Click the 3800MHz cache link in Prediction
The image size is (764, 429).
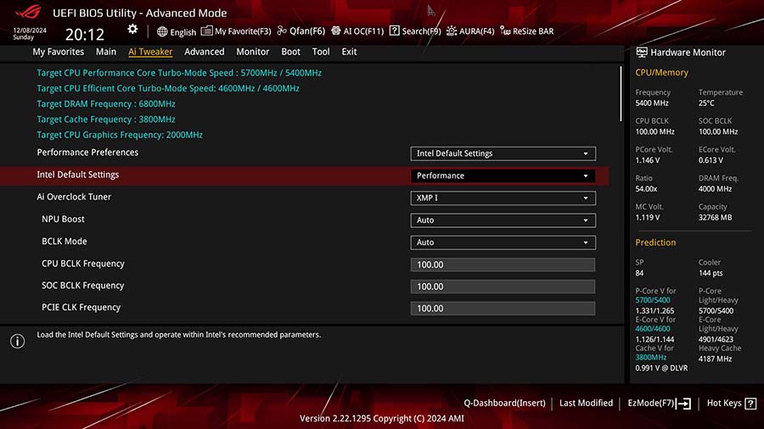(x=650, y=358)
